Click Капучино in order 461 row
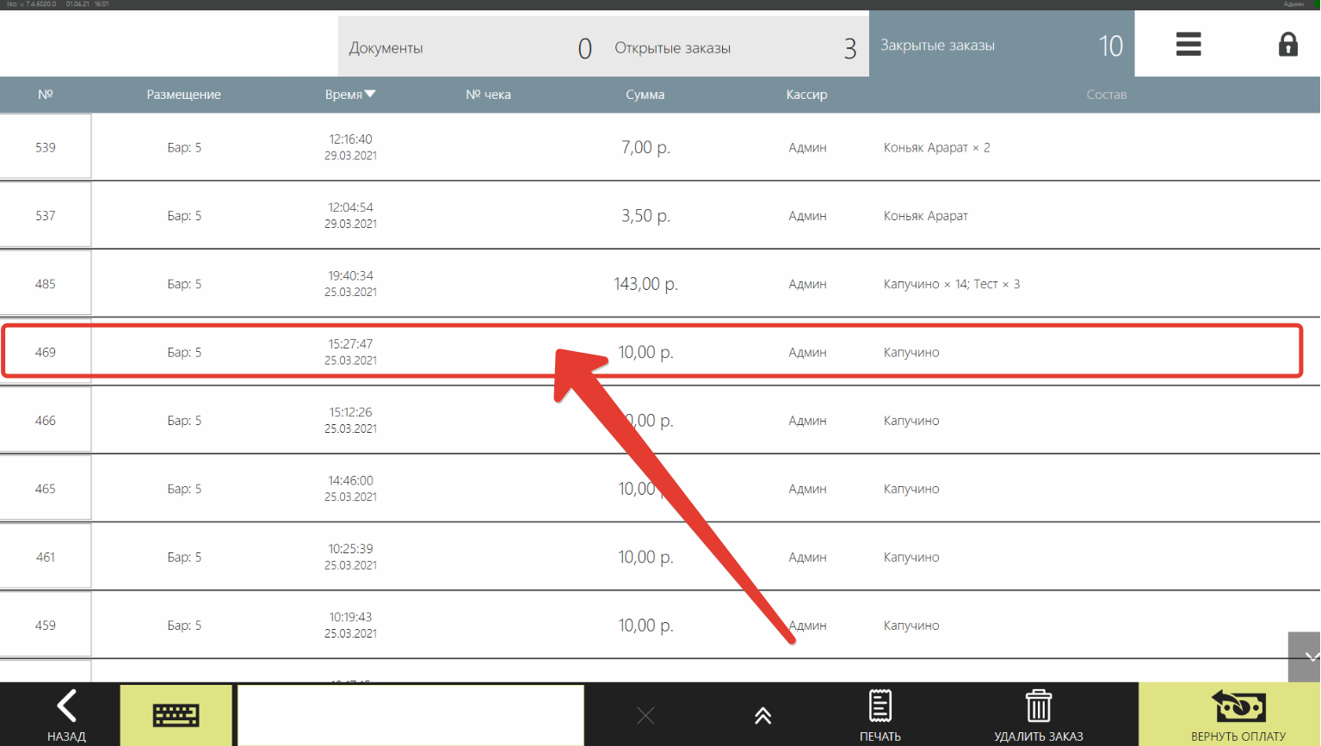Viewport: 1321px width, 746px height. click(911, 557)
